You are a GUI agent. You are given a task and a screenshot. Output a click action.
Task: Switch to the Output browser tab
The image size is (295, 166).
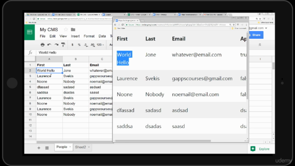(x=114, y=14)
